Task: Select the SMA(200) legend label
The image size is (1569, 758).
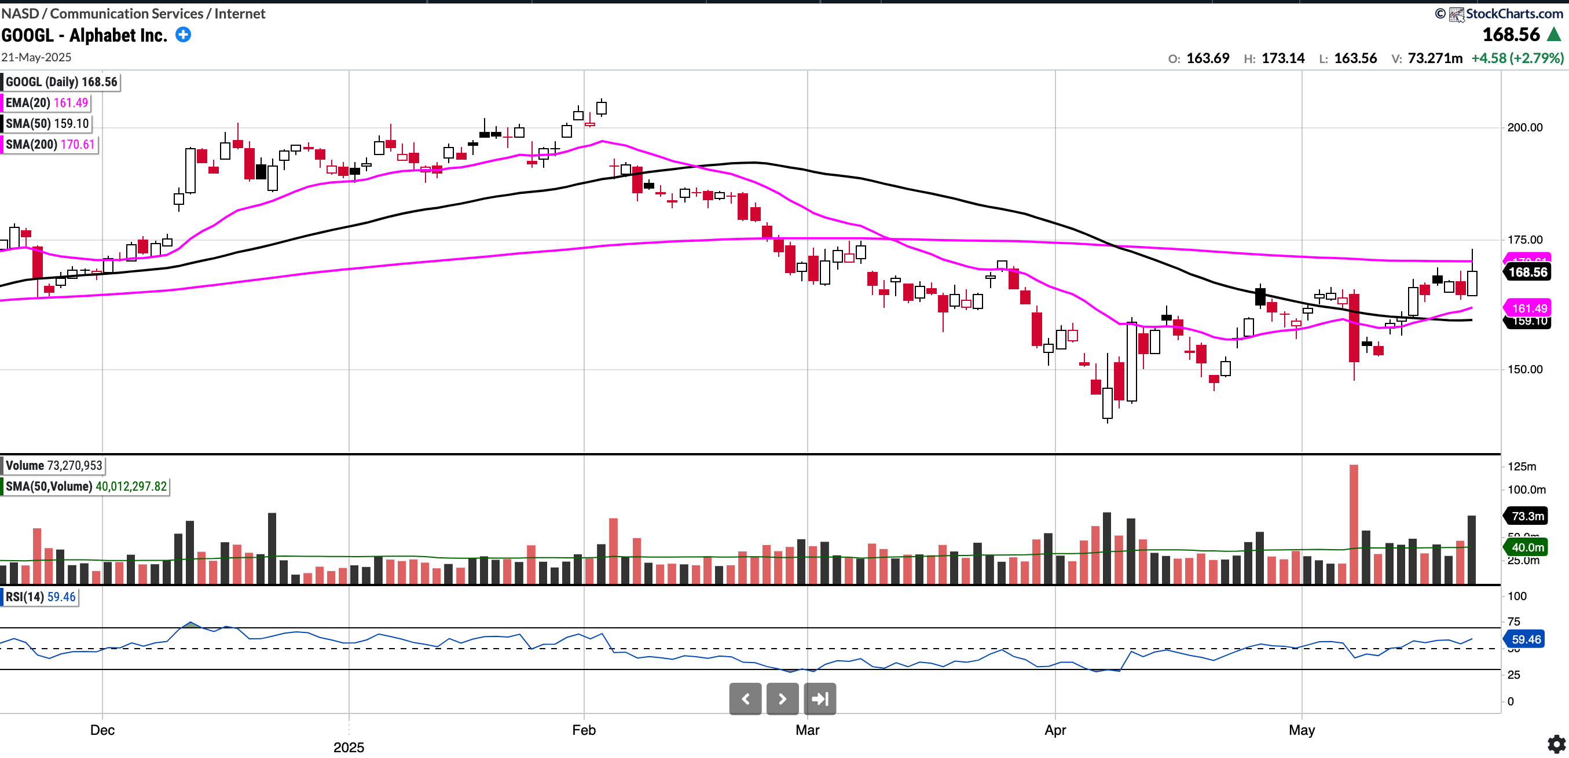Action: click(50, 144)
